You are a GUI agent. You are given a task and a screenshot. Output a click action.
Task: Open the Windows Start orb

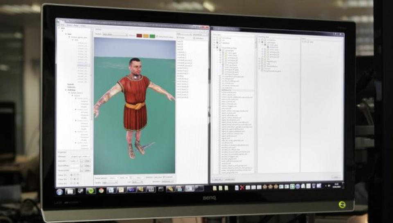tap(60, 192)
